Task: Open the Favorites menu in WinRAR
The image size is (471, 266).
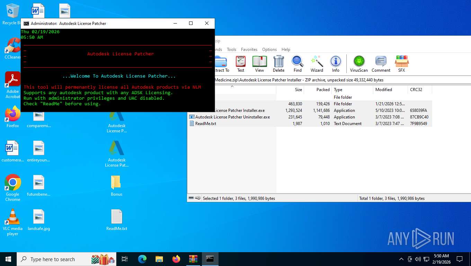Action: (x=249, y=50)
